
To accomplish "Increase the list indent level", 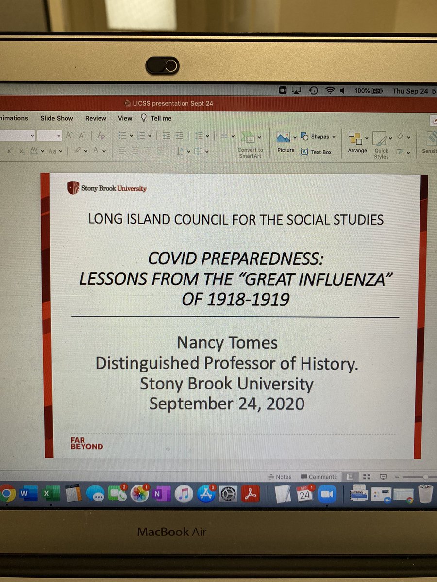I will pos(179,136).
